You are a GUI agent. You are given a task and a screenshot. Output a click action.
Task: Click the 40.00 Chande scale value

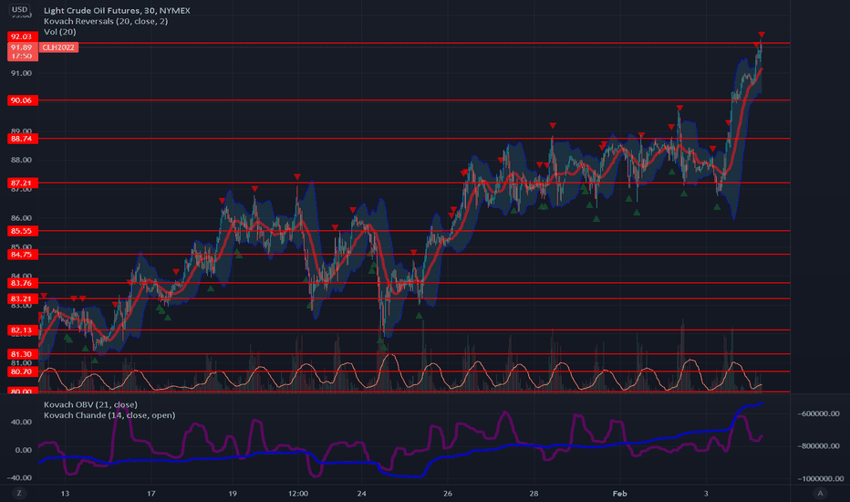pos(22,422)
